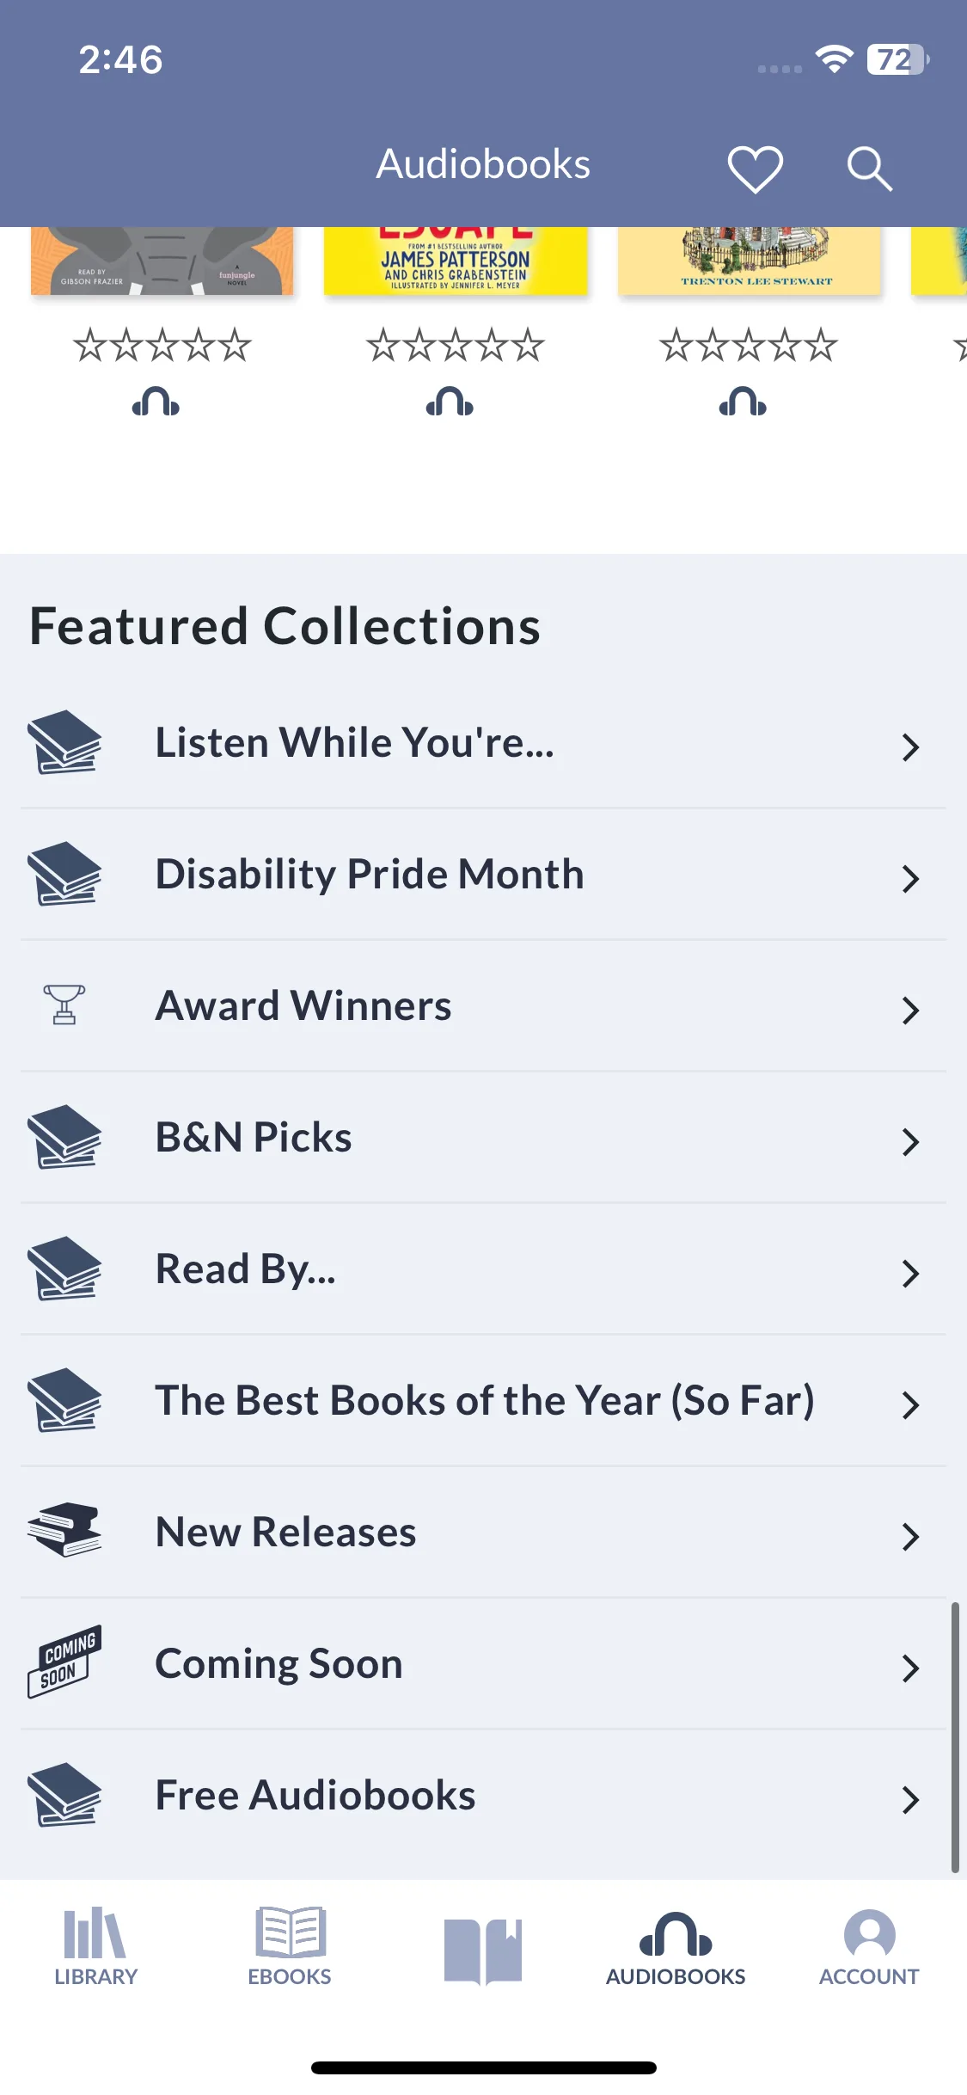
Task: Switch to the Ebooks tab
Action: (290, 1947)
